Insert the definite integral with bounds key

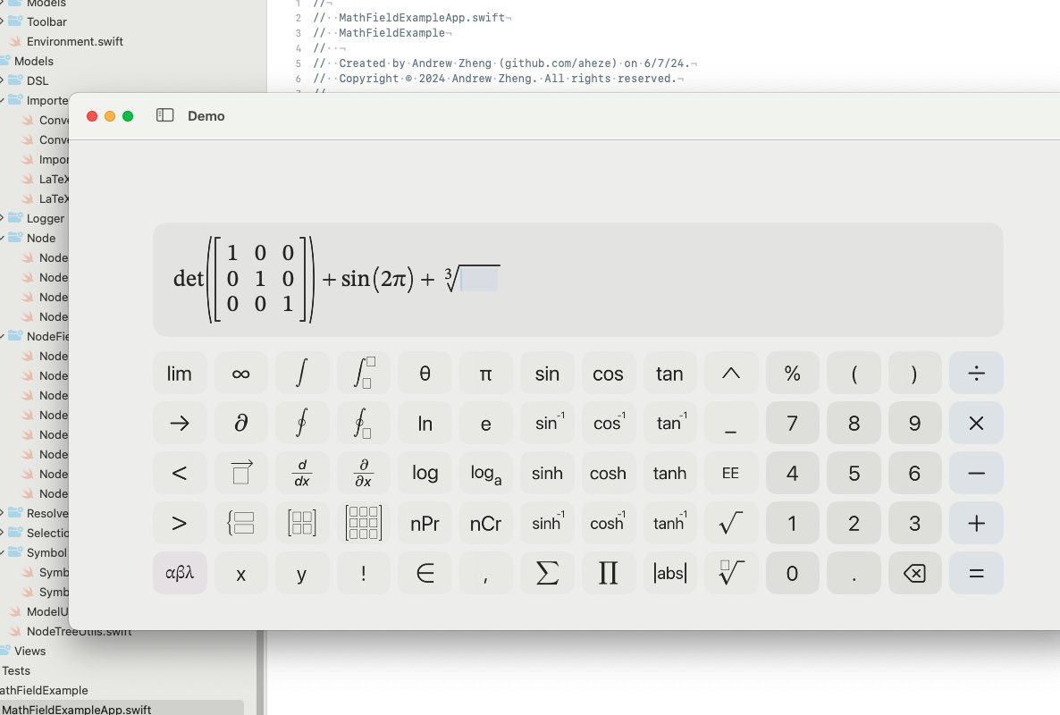click(x=363, y=373)
